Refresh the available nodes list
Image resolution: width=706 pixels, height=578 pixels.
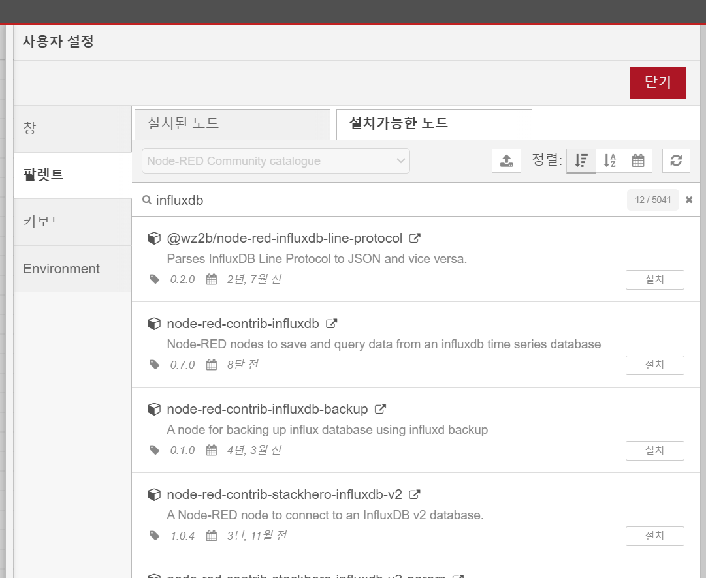point(676,160)
